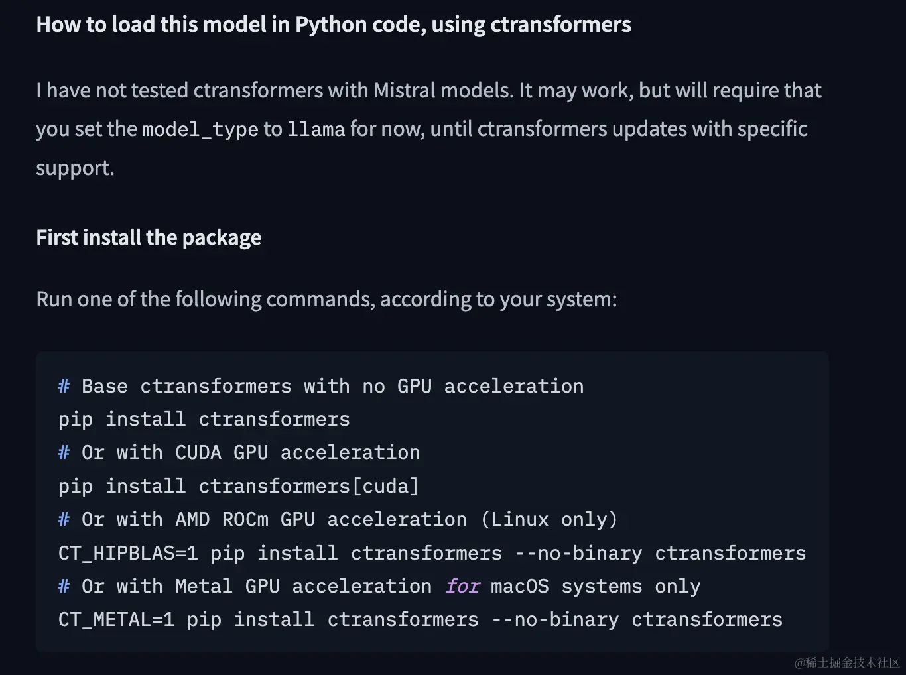Click the 'pip install ctransformers' command line
Screen dimensions: 906x675
tap(204, 419)
